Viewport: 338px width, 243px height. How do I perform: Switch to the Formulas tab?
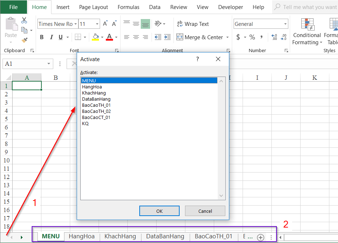[129, 7]
